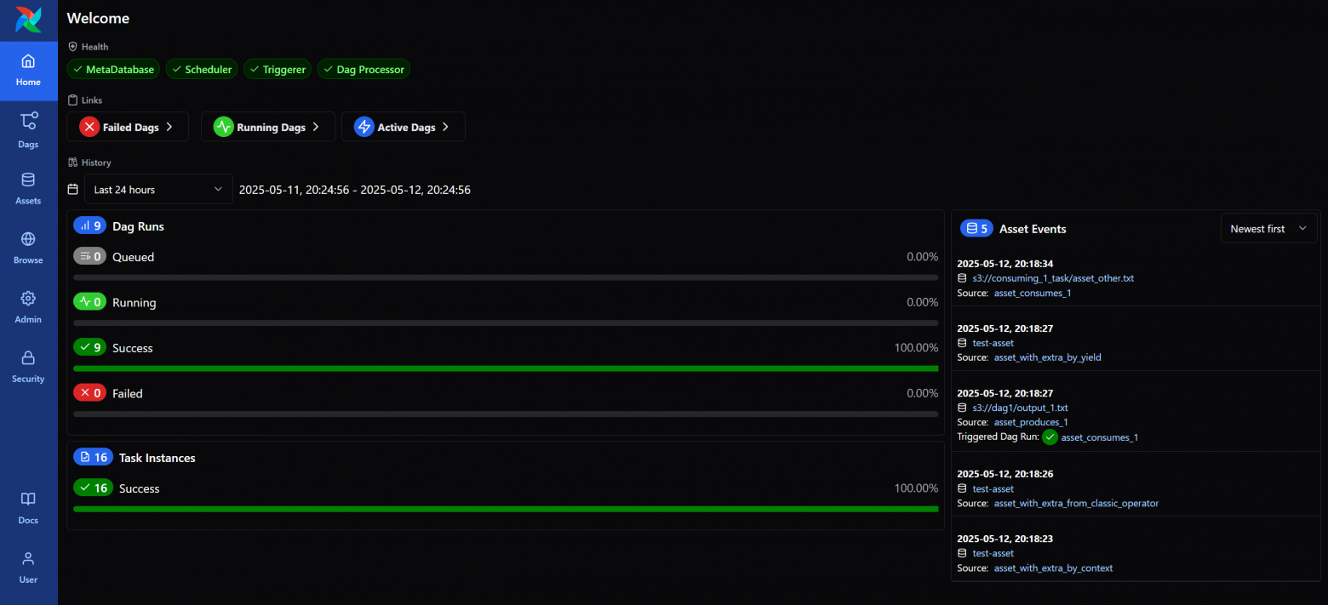Viewport: 1328px width, 605px height.
Task: Click the Links clipboard icon
Action: pyautogui.click(x=72, y=100)
